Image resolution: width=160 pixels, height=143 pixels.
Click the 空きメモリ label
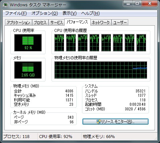[21, 104]
